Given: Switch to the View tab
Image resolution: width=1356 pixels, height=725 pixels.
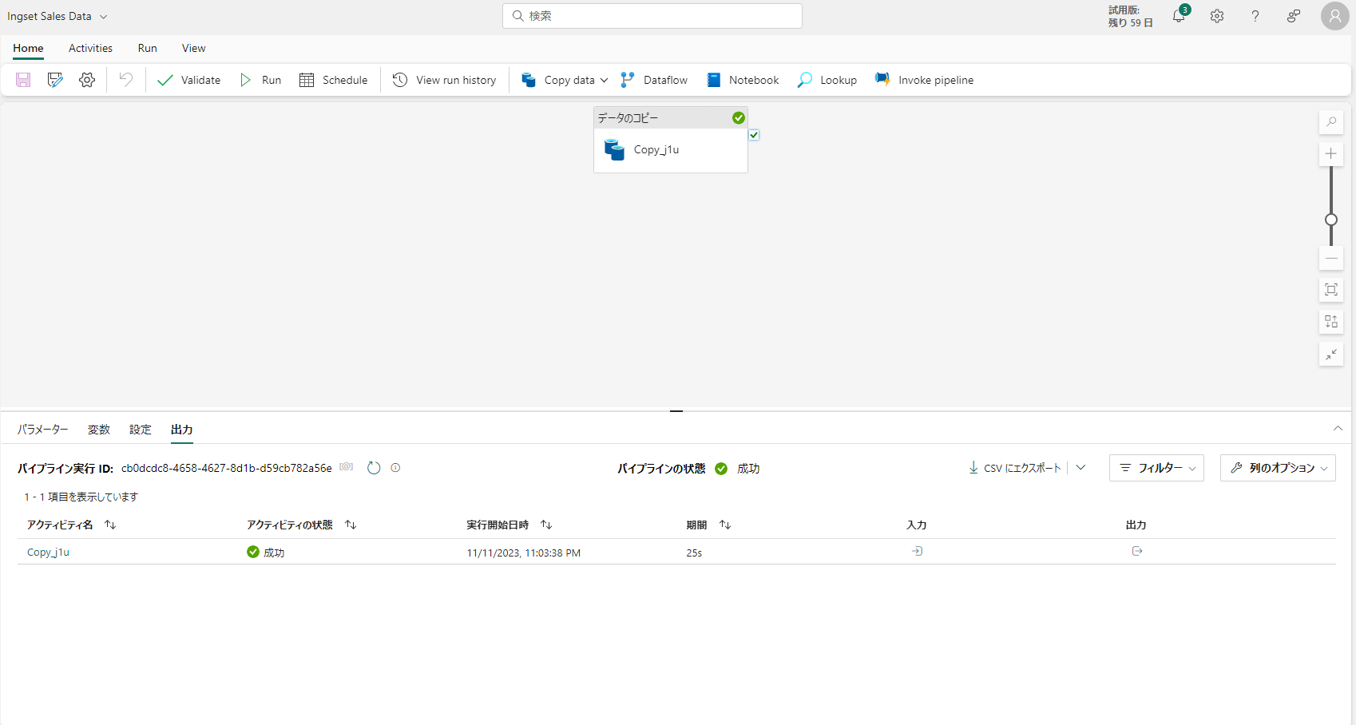Looking at the screenshot, I should click(x=193, y=49).
